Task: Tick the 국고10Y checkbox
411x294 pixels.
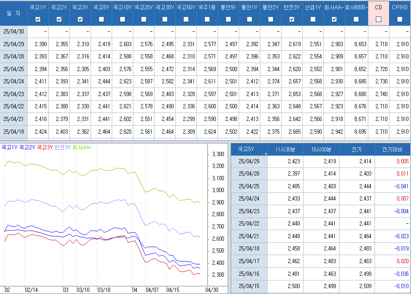Action: pyautogui.click(x=122, y=19)
